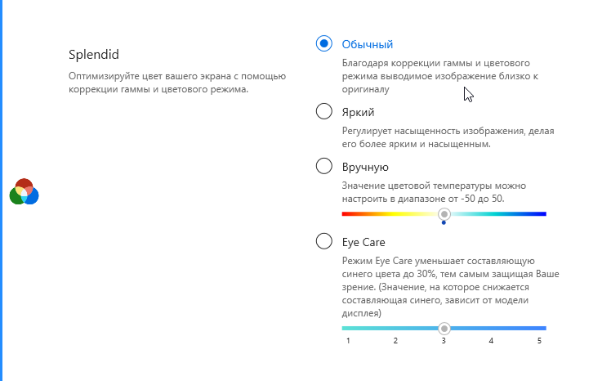Click the red end of temperature slider
This screenshot has width=611, height=381.
[x=346, y=214]
